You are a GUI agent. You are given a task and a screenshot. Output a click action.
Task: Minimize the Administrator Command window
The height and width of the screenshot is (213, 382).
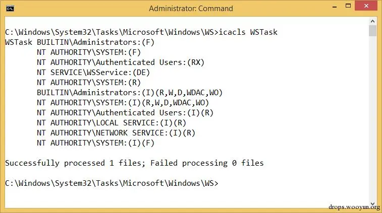[335, 7]
